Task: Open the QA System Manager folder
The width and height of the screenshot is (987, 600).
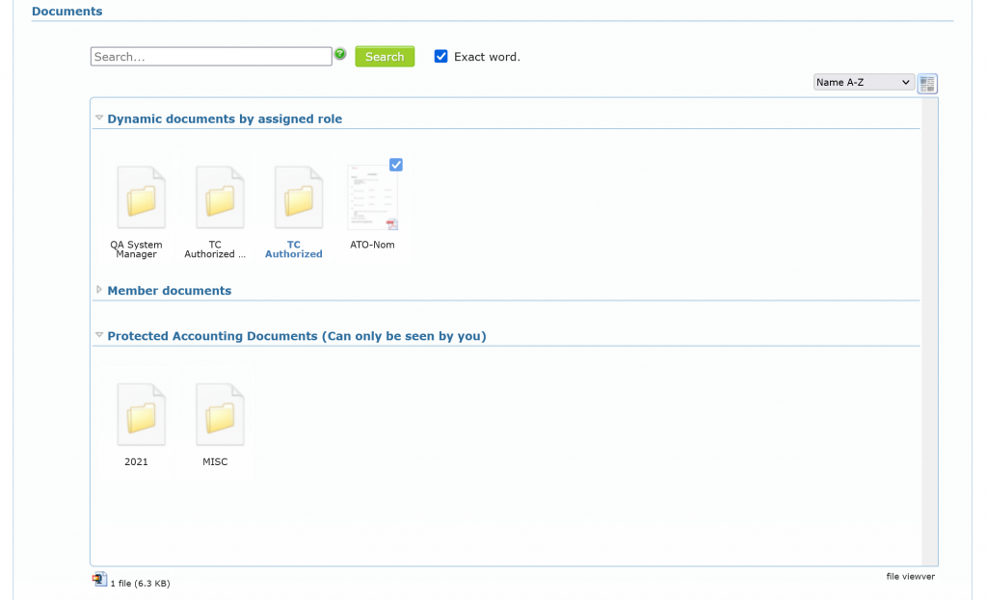Action: pyautogui.click(x=141, y=198)
